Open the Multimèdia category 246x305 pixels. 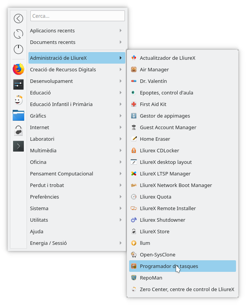(x=77, y=150)
